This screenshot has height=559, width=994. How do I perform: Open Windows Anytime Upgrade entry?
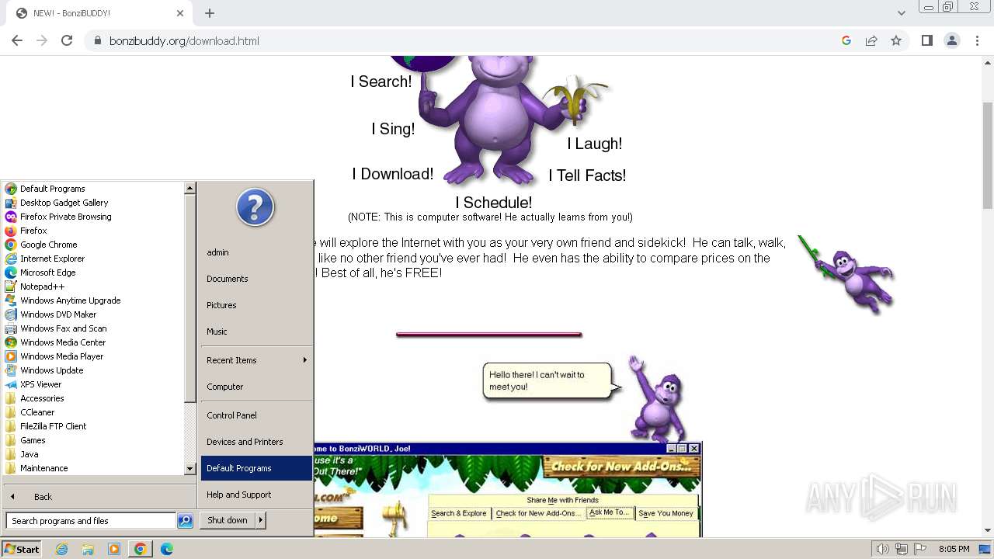coord(70,300)
